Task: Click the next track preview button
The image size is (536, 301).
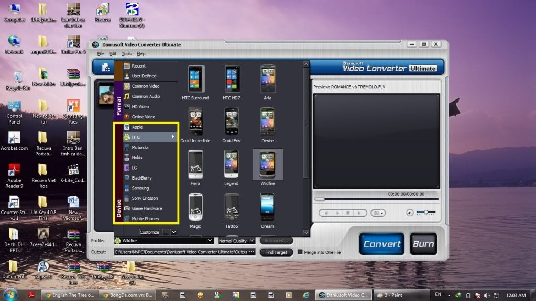Action: (x=359, y=213)
